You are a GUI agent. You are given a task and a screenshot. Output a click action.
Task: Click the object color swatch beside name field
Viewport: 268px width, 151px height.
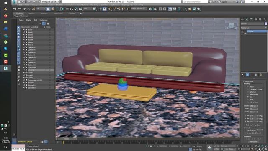[266, 23]
